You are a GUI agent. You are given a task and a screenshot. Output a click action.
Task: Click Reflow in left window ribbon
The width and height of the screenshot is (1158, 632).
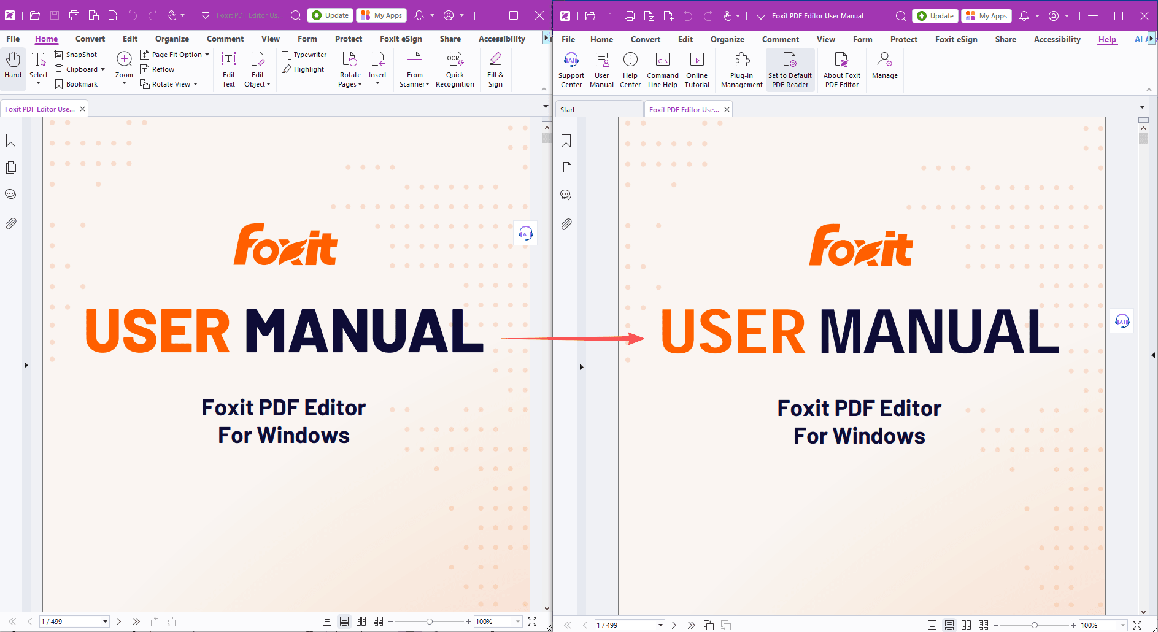coord(157,69)
